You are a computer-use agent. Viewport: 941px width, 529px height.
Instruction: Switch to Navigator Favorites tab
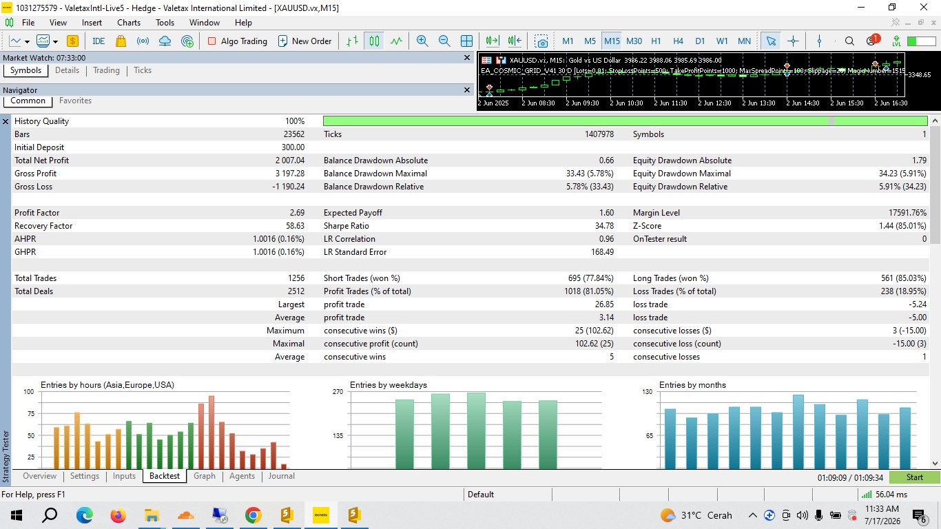point(75,101)
